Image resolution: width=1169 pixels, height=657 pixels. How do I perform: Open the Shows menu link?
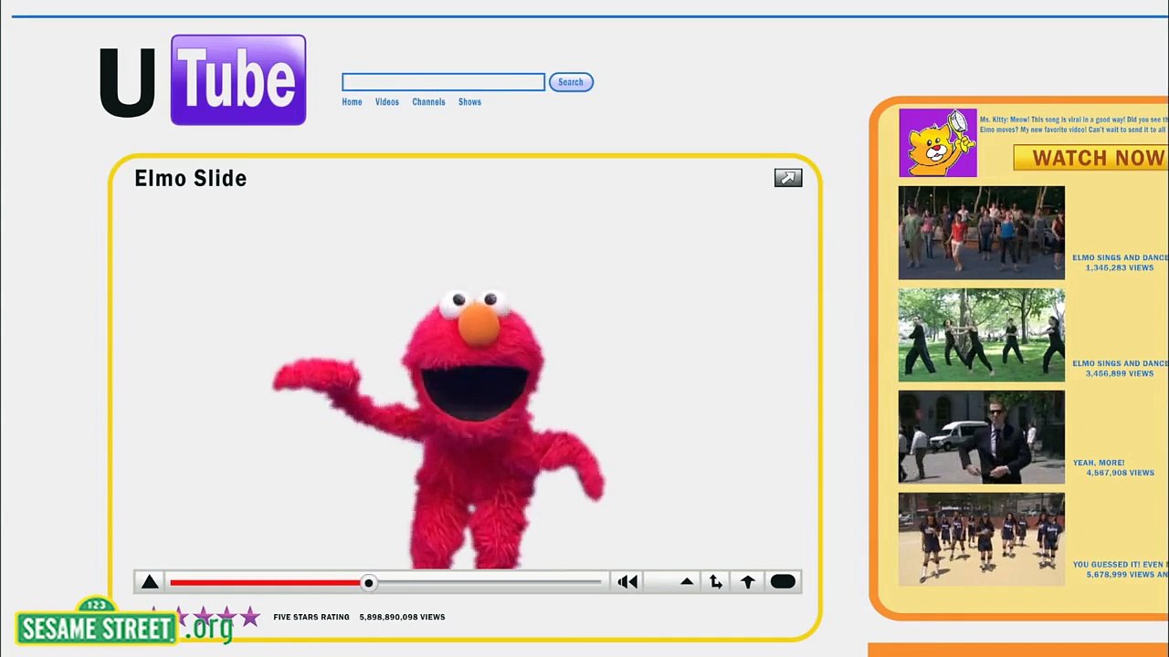(469, 102)
